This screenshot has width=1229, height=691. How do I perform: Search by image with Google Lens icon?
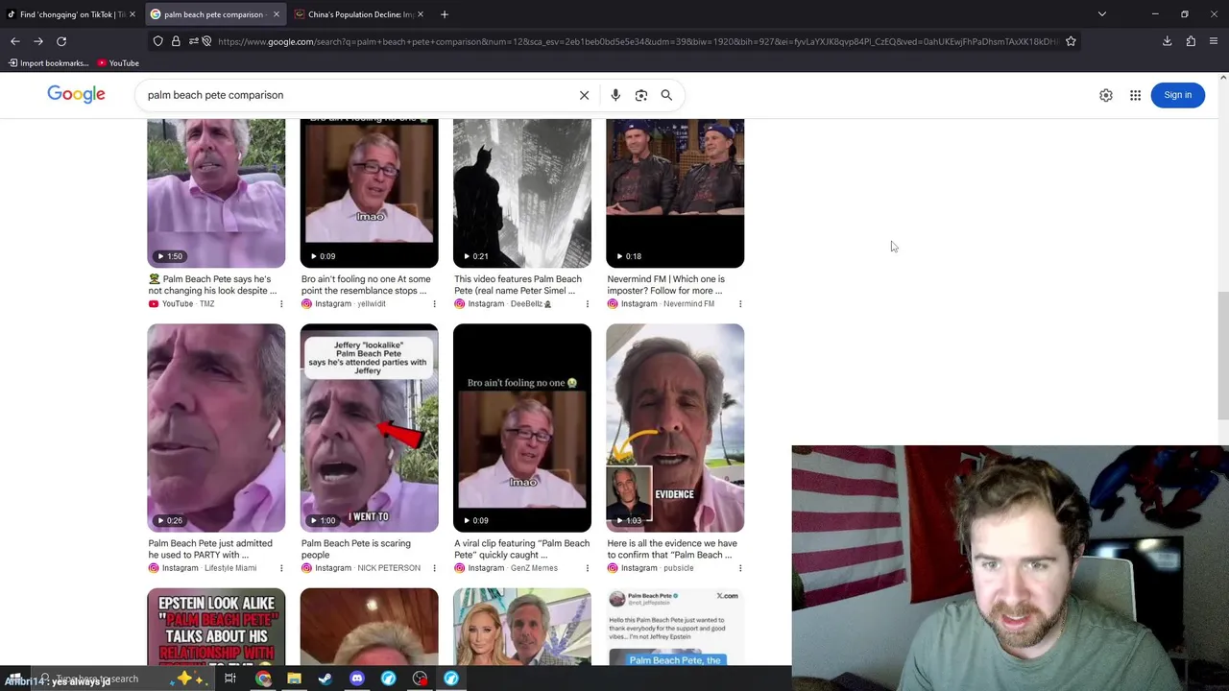[641, 95]
